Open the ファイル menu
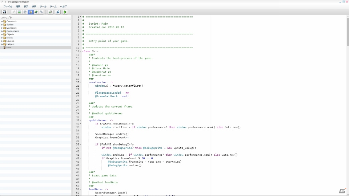 pyautogui.click(x=8, y=7)
